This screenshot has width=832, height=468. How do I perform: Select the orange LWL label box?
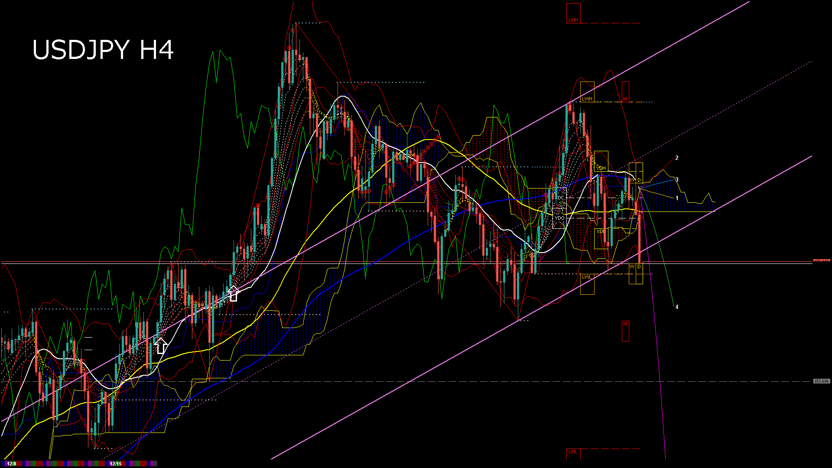587,276
